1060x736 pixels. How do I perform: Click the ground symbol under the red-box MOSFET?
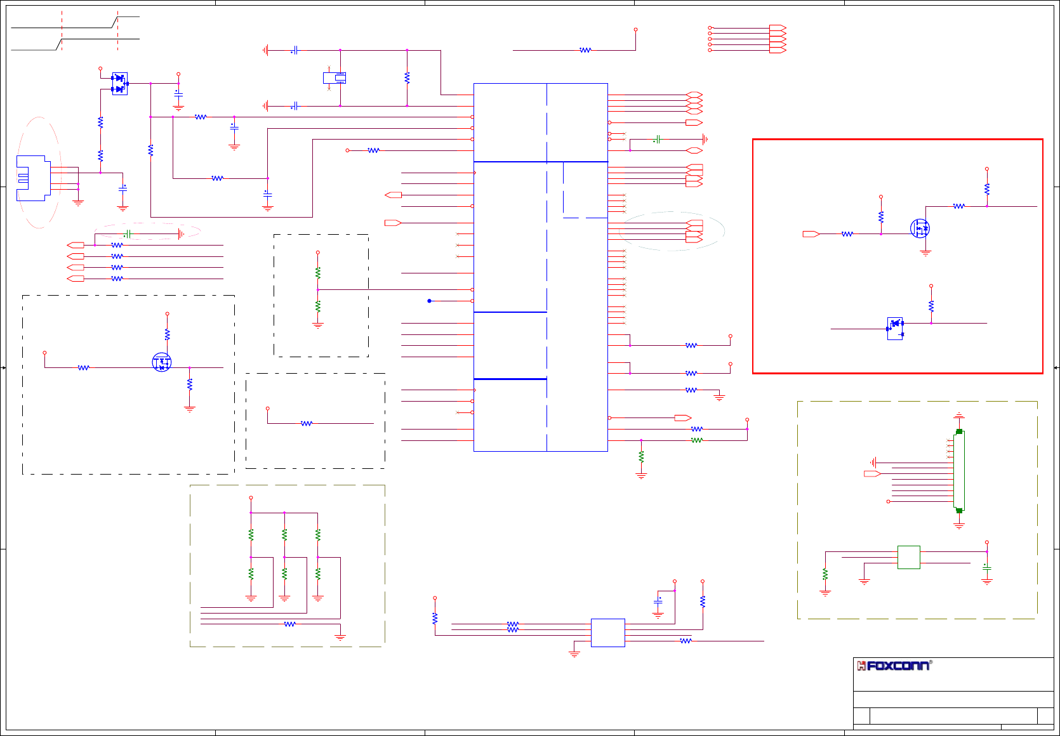pos(925,253)
